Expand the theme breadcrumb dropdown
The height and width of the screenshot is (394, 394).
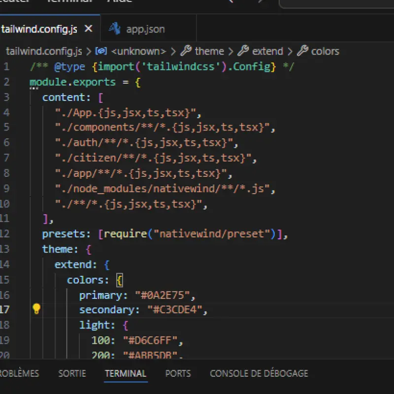(x=209, y=51)
